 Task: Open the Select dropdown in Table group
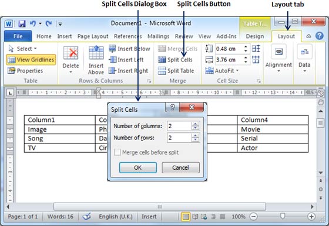coord(22,49)
